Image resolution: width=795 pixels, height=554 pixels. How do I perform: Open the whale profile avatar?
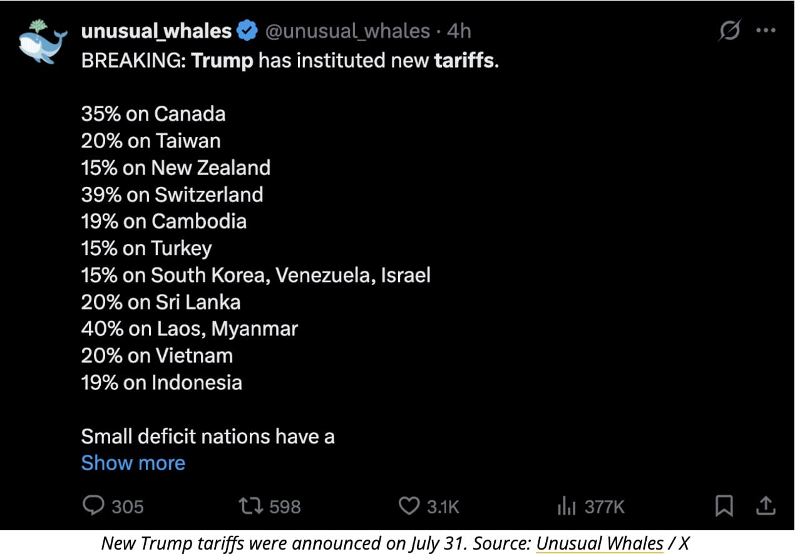point(43,42)
